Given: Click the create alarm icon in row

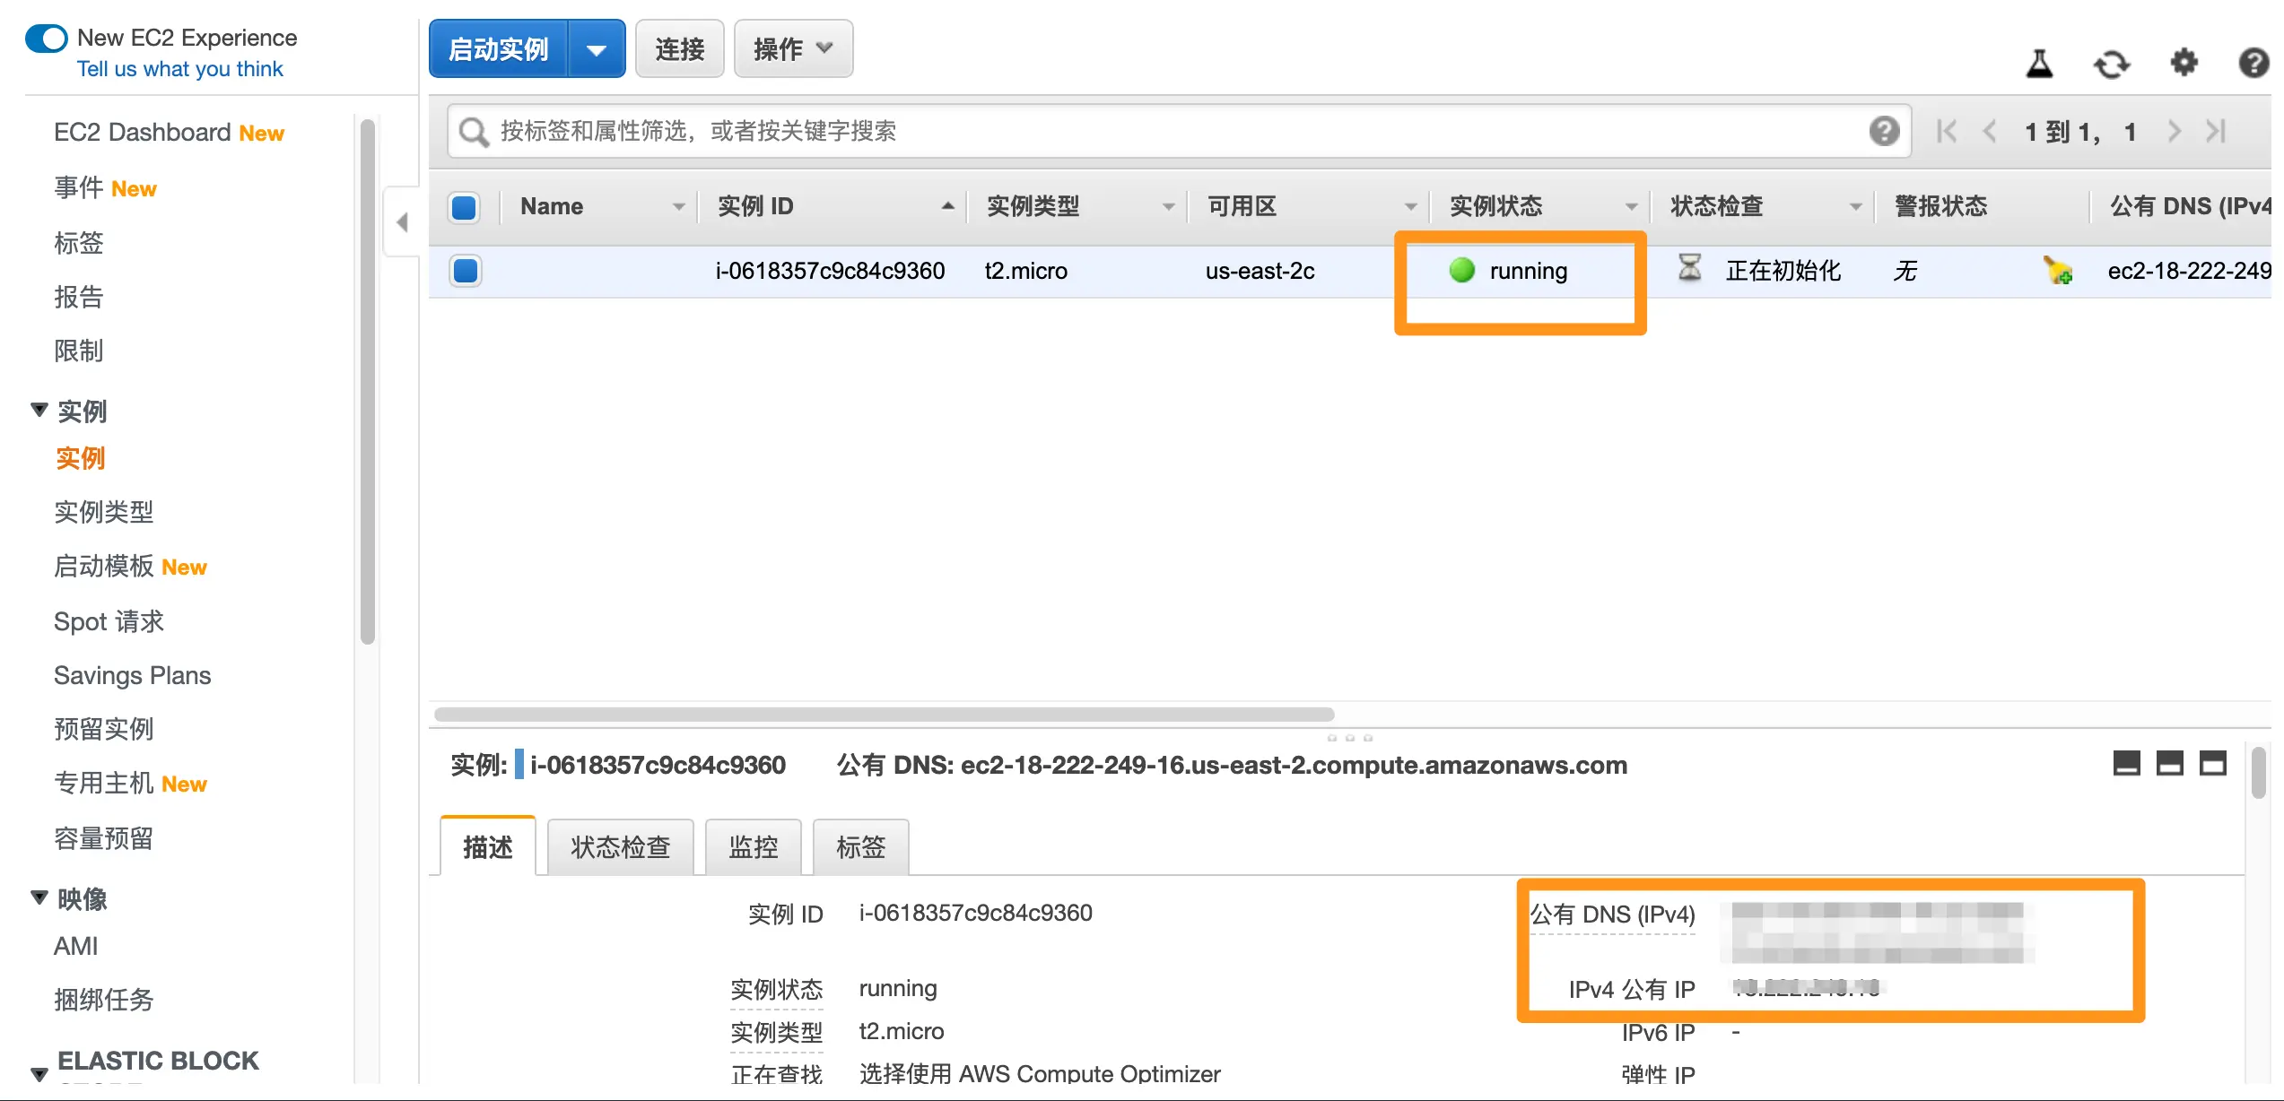Looking at the screenshot, I should (2058, 270).
